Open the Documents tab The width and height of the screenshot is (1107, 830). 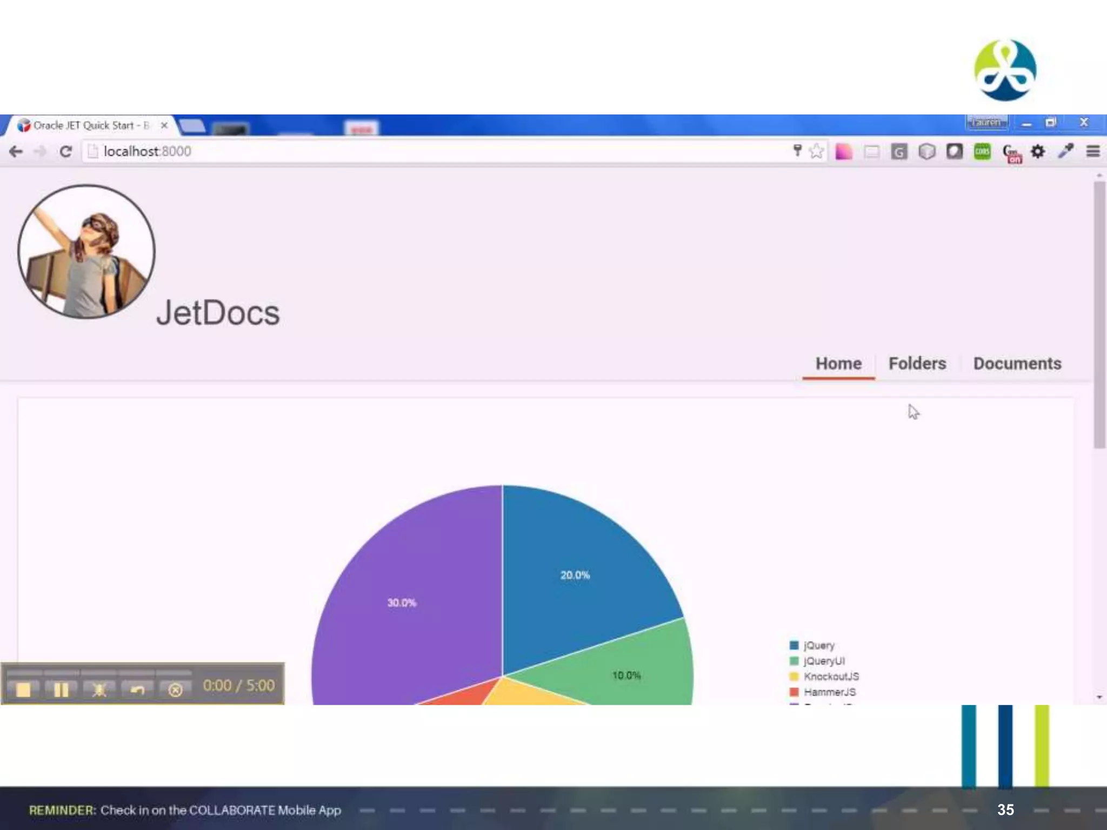pyautogui.click(x=1017, y=364)
